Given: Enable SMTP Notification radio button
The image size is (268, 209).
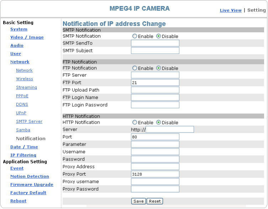Looking at the screenshot, I should click(135, 36).
